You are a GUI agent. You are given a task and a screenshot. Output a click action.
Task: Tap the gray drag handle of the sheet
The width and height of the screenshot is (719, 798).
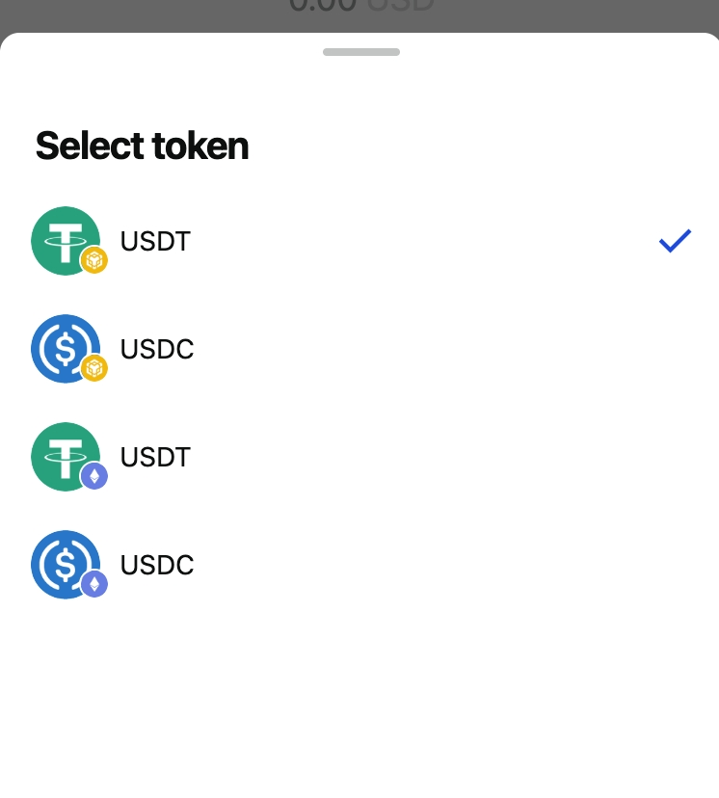click(x=360, y=52)
